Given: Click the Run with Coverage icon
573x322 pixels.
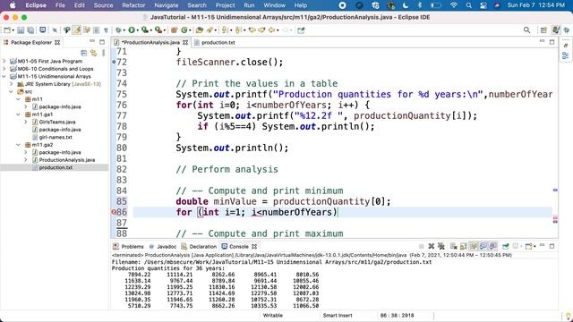Looking at the screenshot, I should point(145,30).
